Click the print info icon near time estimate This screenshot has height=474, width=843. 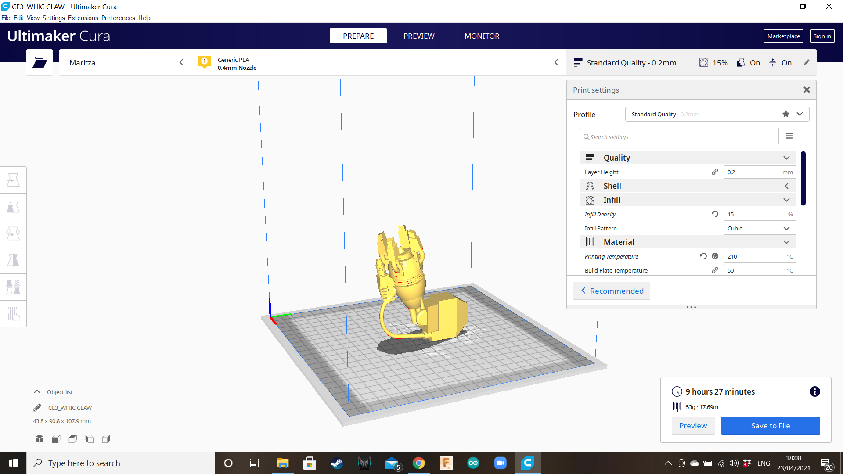pyautogui.click(x=814, y=391)
